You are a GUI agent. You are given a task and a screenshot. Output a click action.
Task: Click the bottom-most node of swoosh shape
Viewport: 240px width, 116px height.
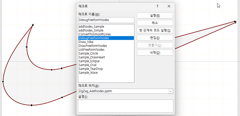[x=32, y=105]
